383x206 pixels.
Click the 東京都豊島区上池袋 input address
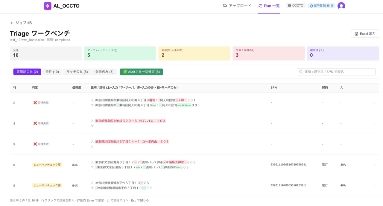[130, 121]
